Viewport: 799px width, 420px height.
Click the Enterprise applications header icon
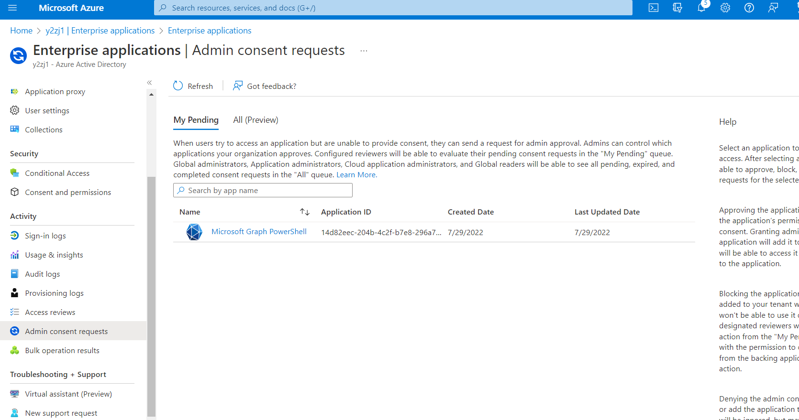point(19,55)
